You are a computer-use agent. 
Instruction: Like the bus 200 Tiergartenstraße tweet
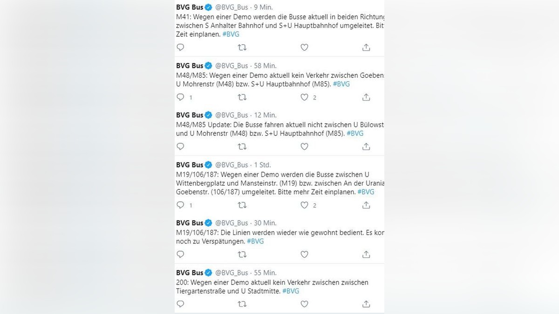point(304,304)
